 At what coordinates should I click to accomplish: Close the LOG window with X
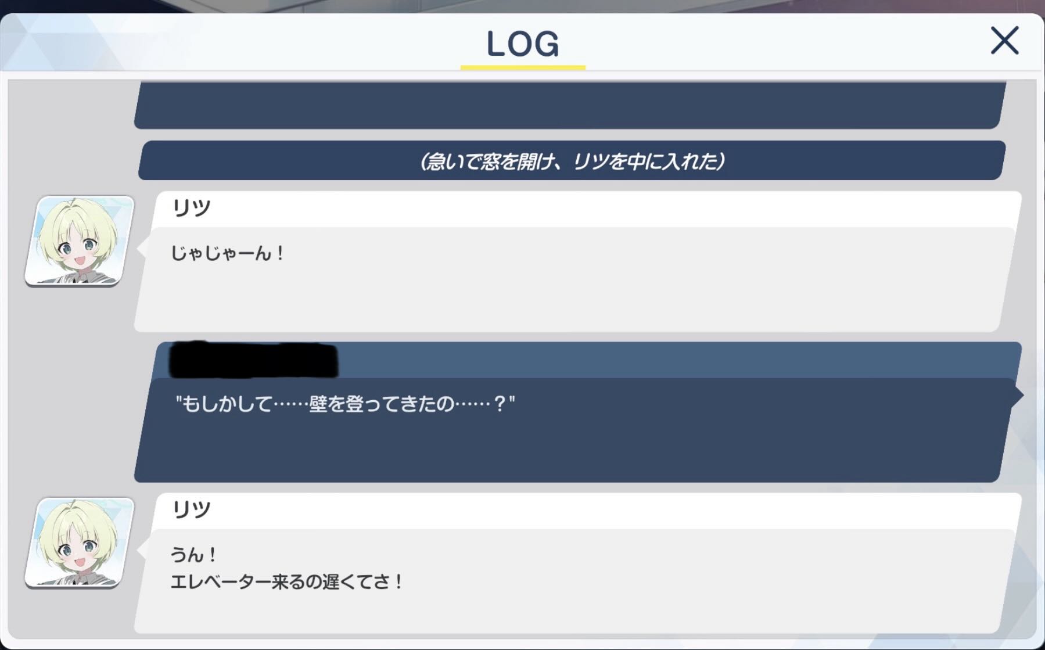coord(1004,41)
